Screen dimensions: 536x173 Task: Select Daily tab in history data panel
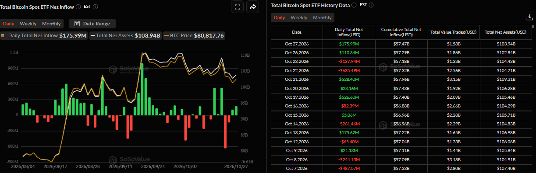click(279, 17)
